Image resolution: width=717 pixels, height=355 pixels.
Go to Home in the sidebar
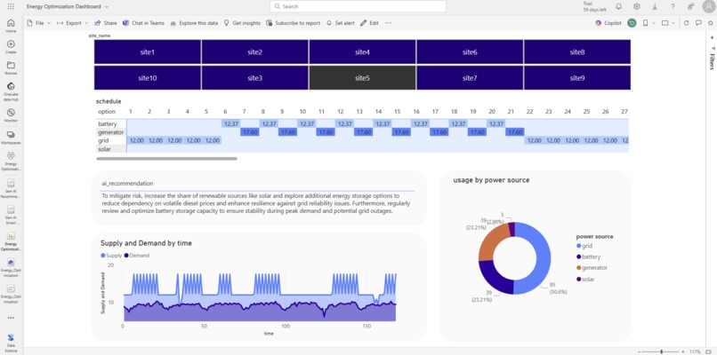tap(11, 26)
